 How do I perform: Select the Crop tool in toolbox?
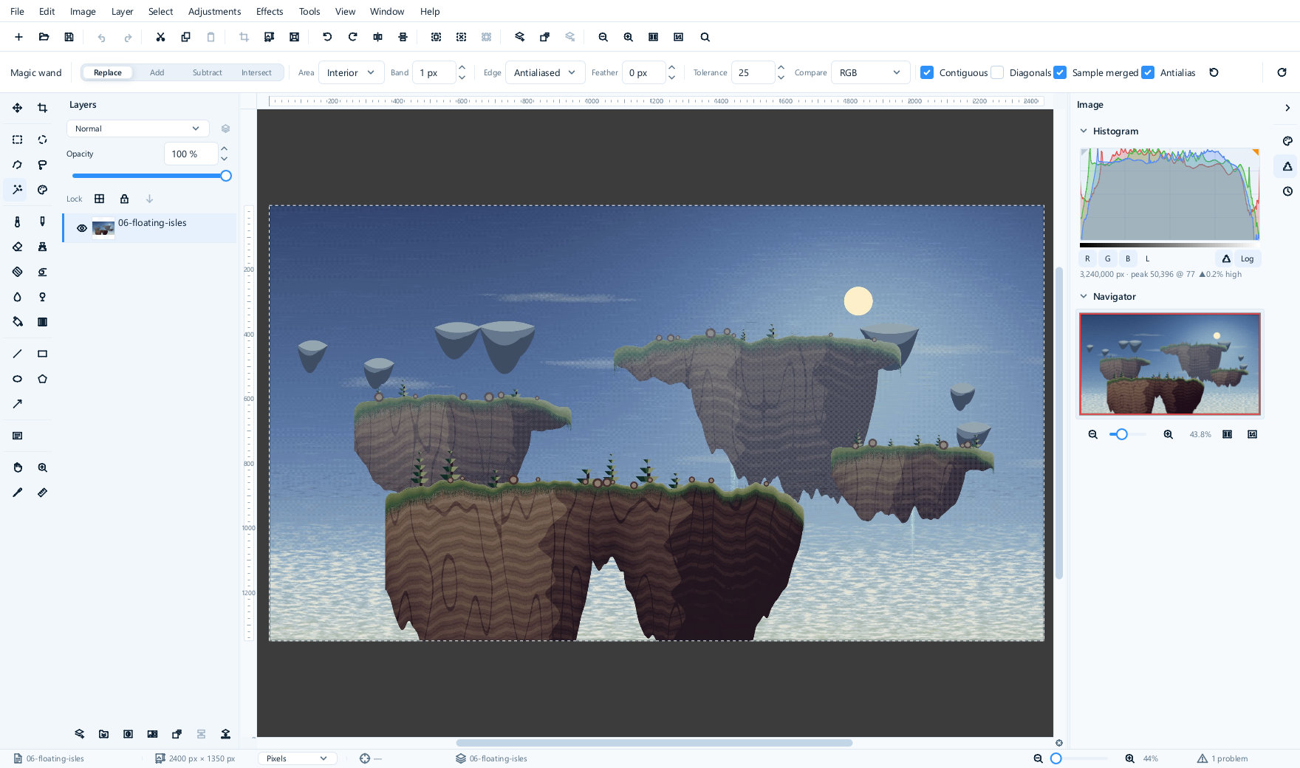click(42, 108)
